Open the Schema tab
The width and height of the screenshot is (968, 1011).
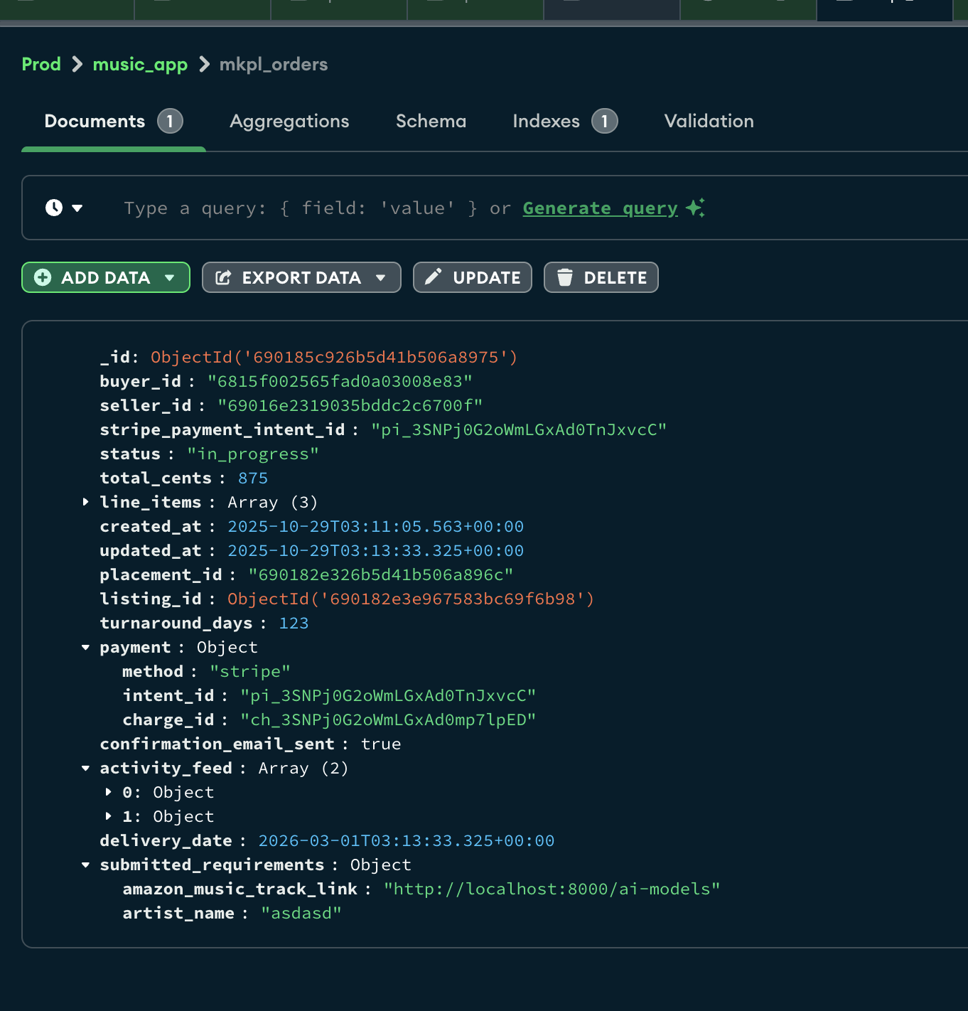point(431,121)
